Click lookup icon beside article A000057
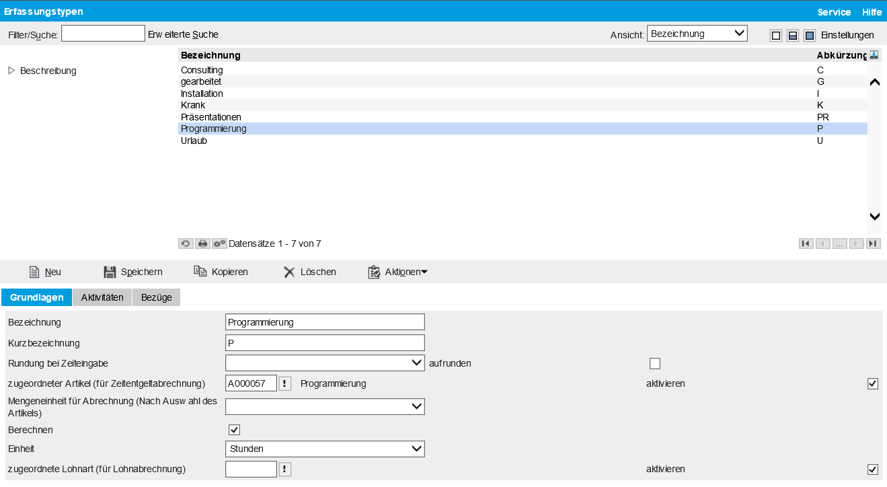887x487 pixels. click(x=285, y=383)
